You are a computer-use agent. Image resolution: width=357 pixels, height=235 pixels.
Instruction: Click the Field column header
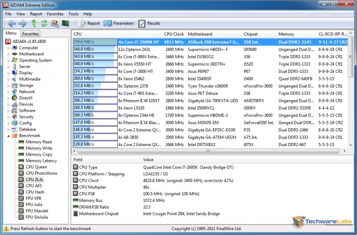pos(106,159)
